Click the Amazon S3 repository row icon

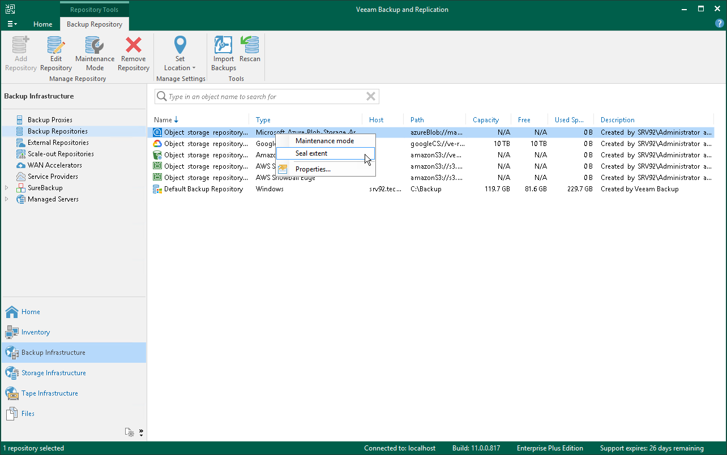(x=157, y=155)
